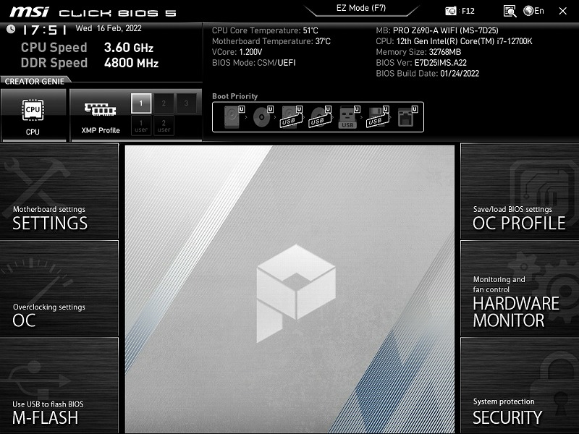Viewport: 579px width, 434px height.
Task: Change language with globe En icon
Action: click(x=533, y=11)
